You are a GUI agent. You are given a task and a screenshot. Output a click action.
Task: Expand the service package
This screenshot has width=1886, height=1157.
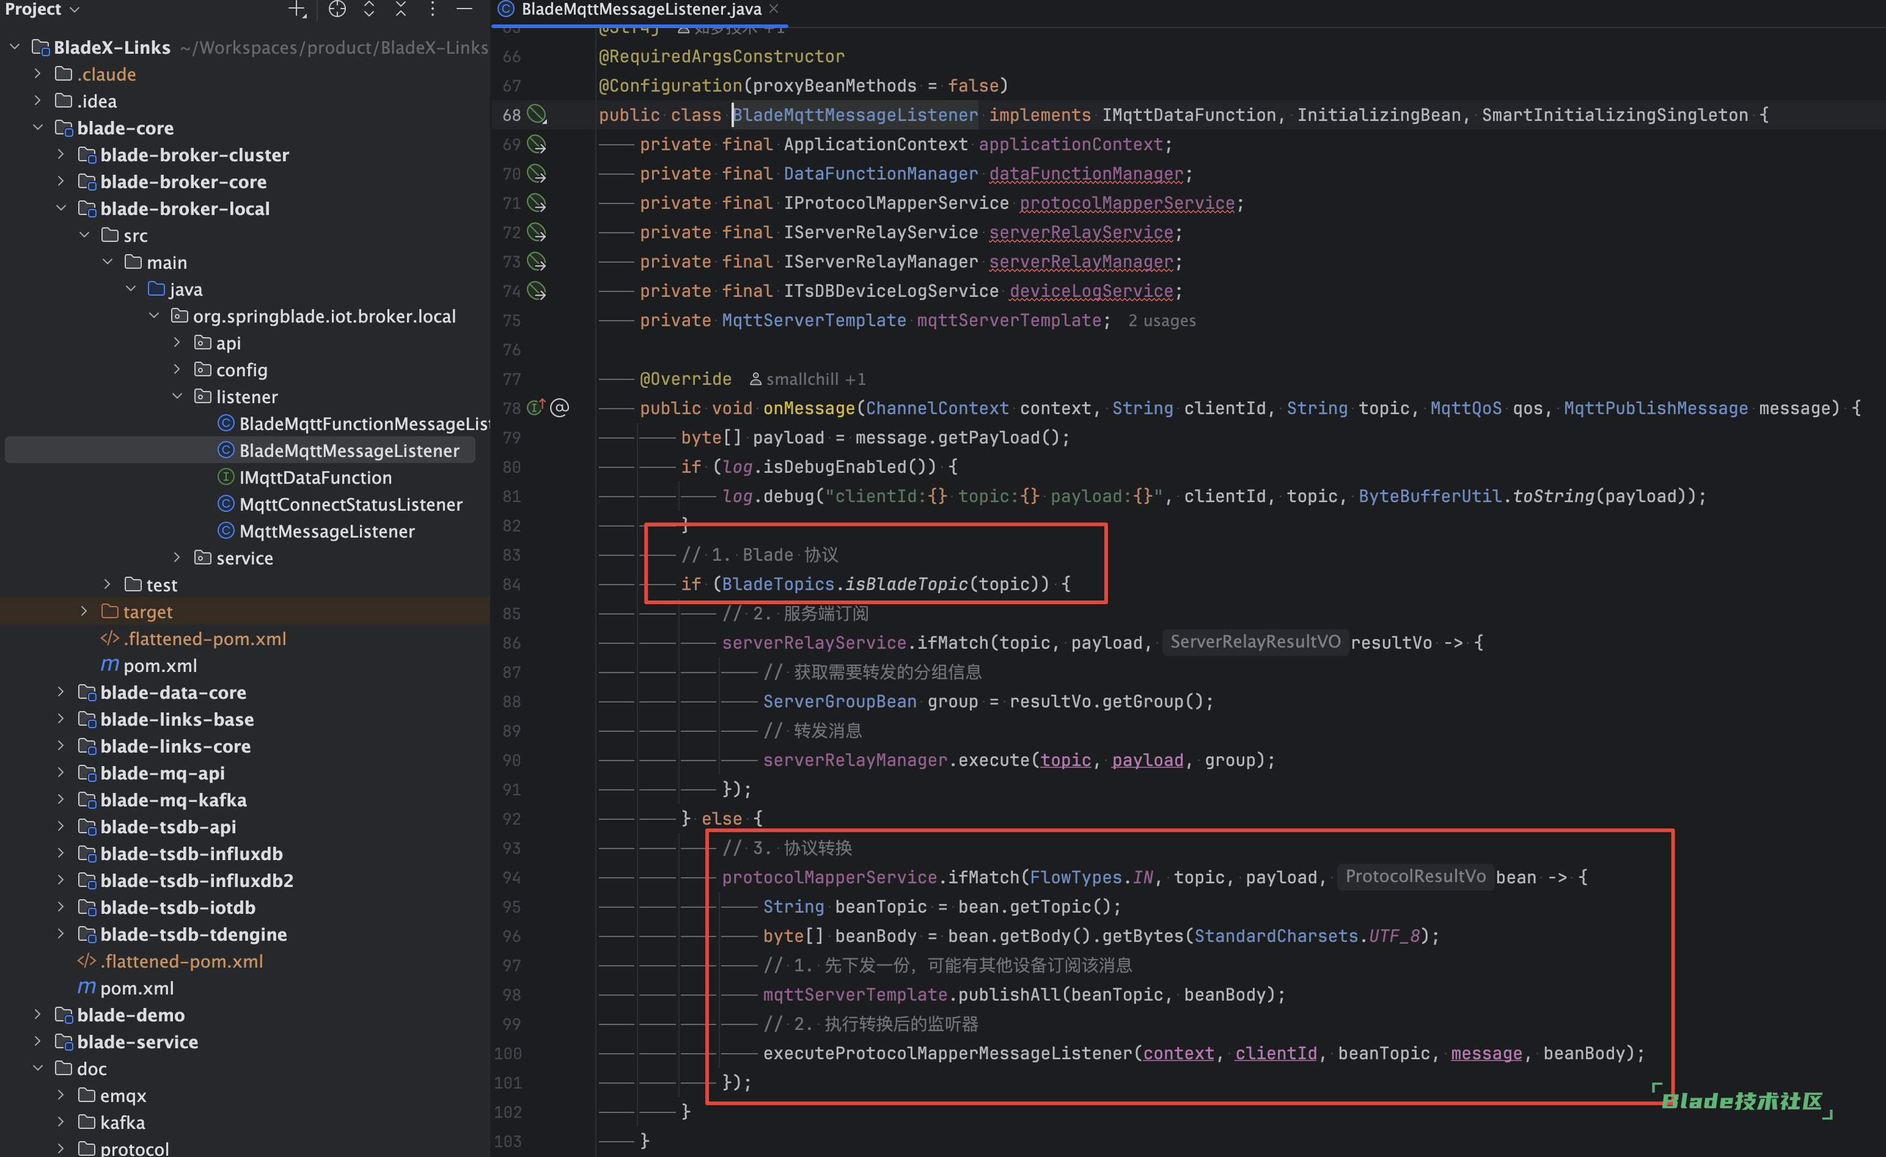(x=178, y=558)
